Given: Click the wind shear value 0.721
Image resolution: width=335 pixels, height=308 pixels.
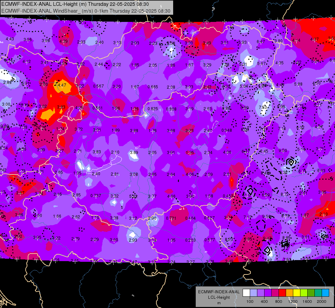Looking at the screenshot, I should click(171, 218).
